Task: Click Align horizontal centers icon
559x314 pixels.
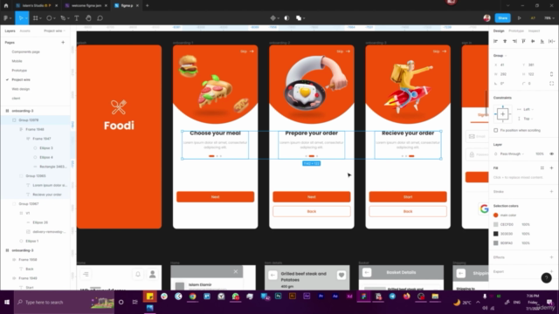Action: [x=505, y=41]
